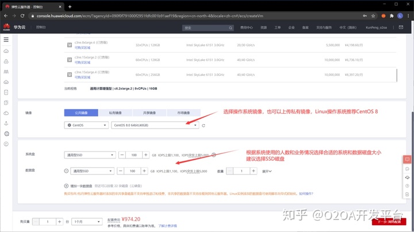414x232 pixels.
Task: Increase purchase quantity with plus button
Action: tap(59, 222)
